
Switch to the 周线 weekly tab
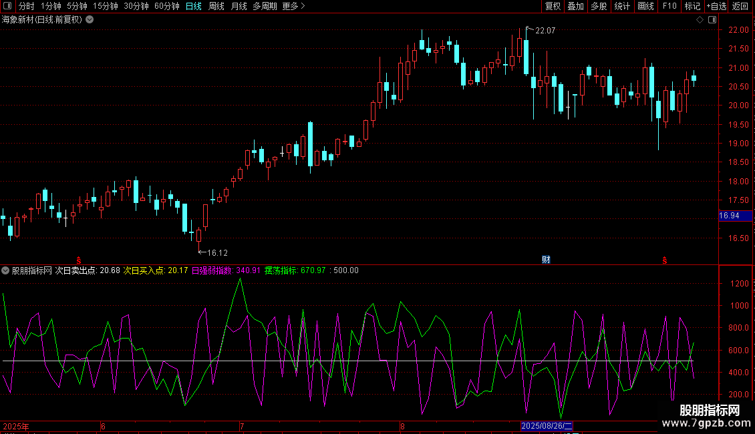pos(216,6)
